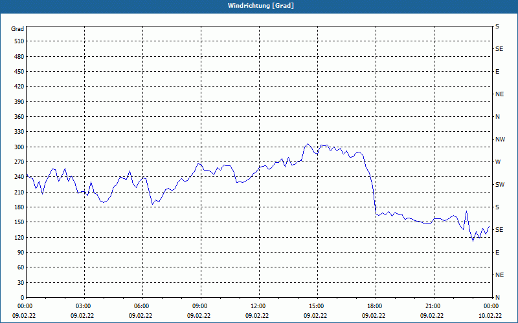Click the NW compass label on the right axis

click(500, 140)
